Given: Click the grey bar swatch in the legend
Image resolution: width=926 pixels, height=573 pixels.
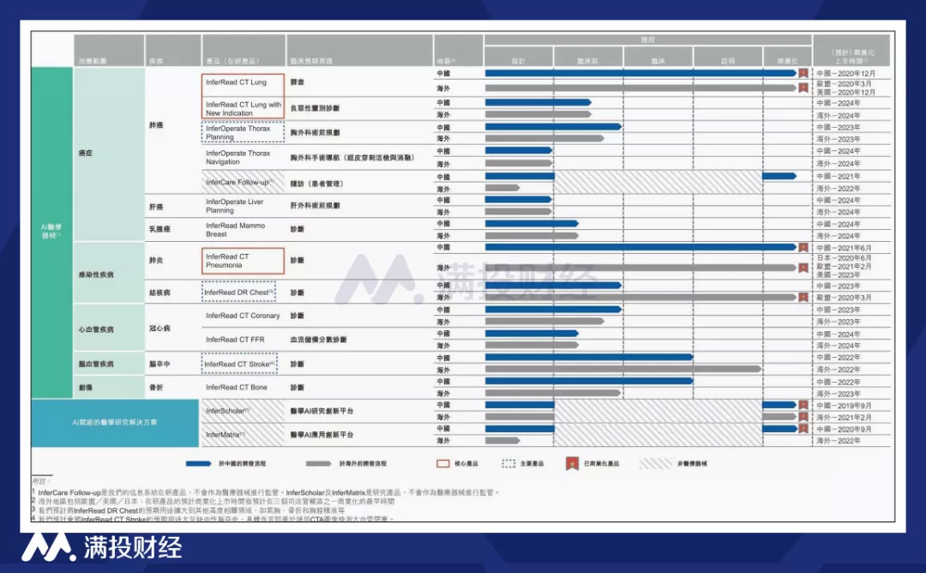Looking at the screenshot, I should pyautogui.click(x=318, y=464).
